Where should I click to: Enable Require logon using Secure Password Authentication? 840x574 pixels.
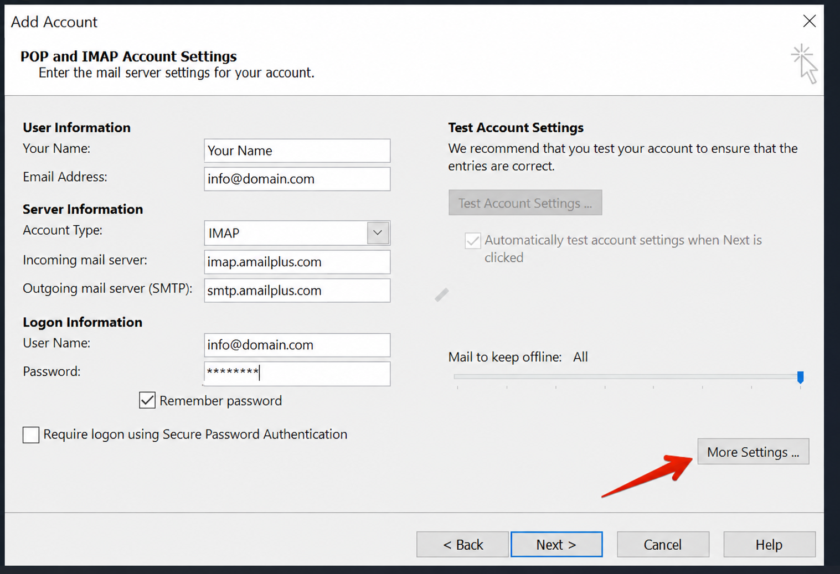click(x=31, y=435)
